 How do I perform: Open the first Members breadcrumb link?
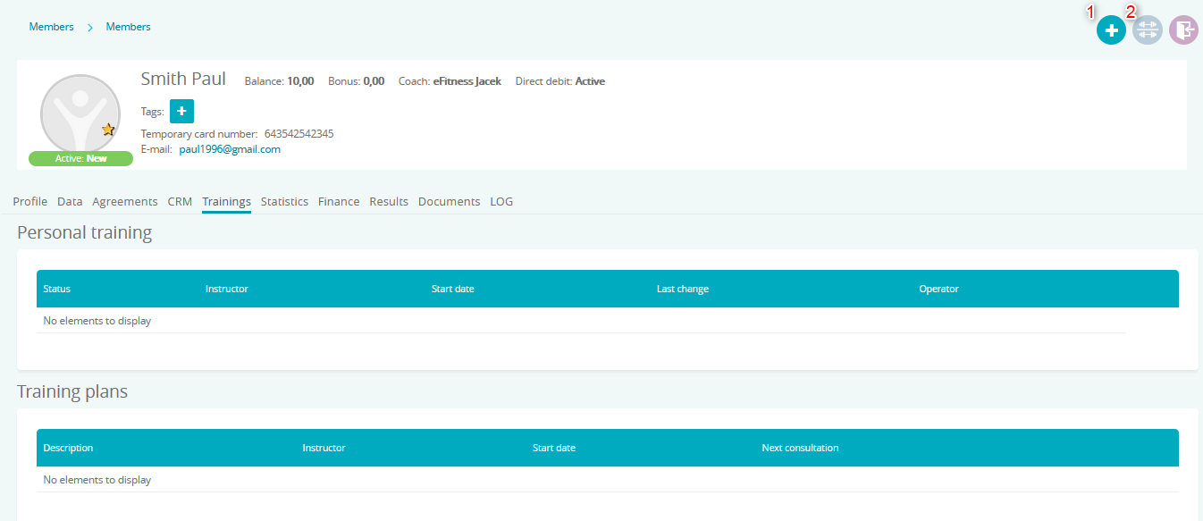point(51,27)
